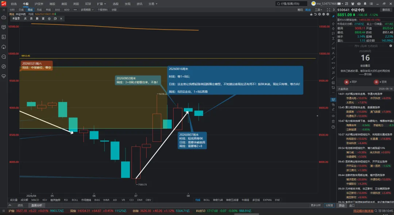Open 资讯 menu item

click(x=139, y=4)
